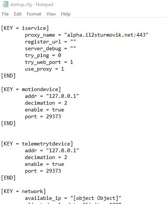Place cursor on the register_url line
This screenshot has height=204, width=167.
click(51, 42)
